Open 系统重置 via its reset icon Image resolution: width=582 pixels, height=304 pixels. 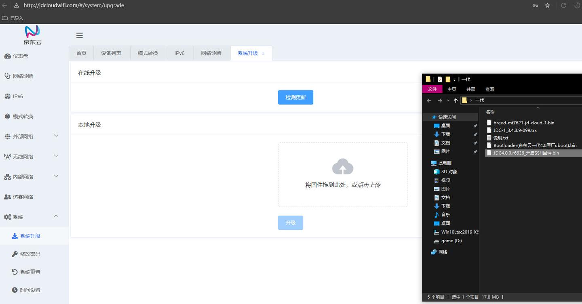(15, 272)
